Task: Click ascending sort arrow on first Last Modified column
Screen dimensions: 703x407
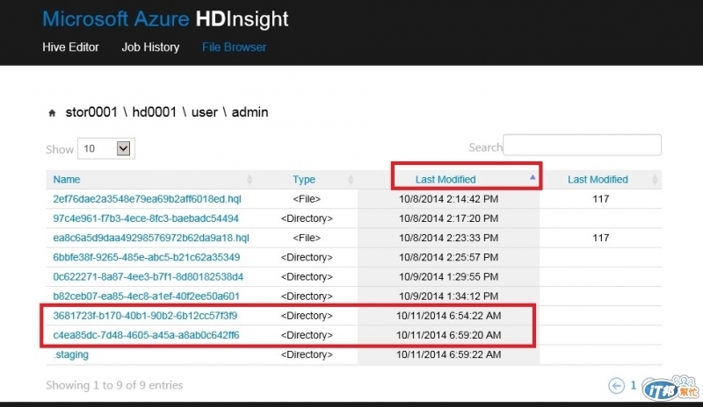Action: (x=533, y=177)
